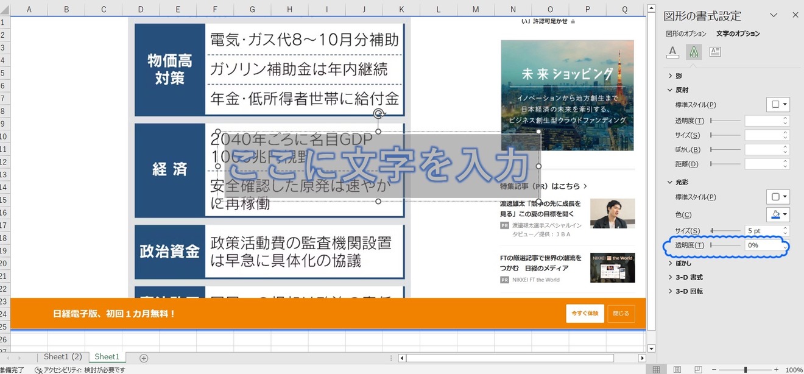
Task: Click the 未来ショッピング ad image
Action: [567, 95]
